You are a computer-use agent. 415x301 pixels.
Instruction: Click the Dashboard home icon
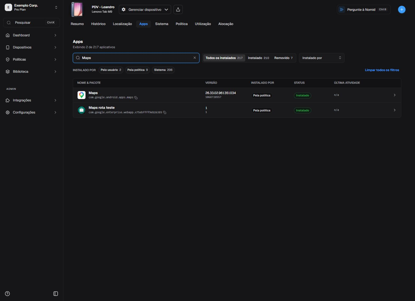click(x=8, y=35)
